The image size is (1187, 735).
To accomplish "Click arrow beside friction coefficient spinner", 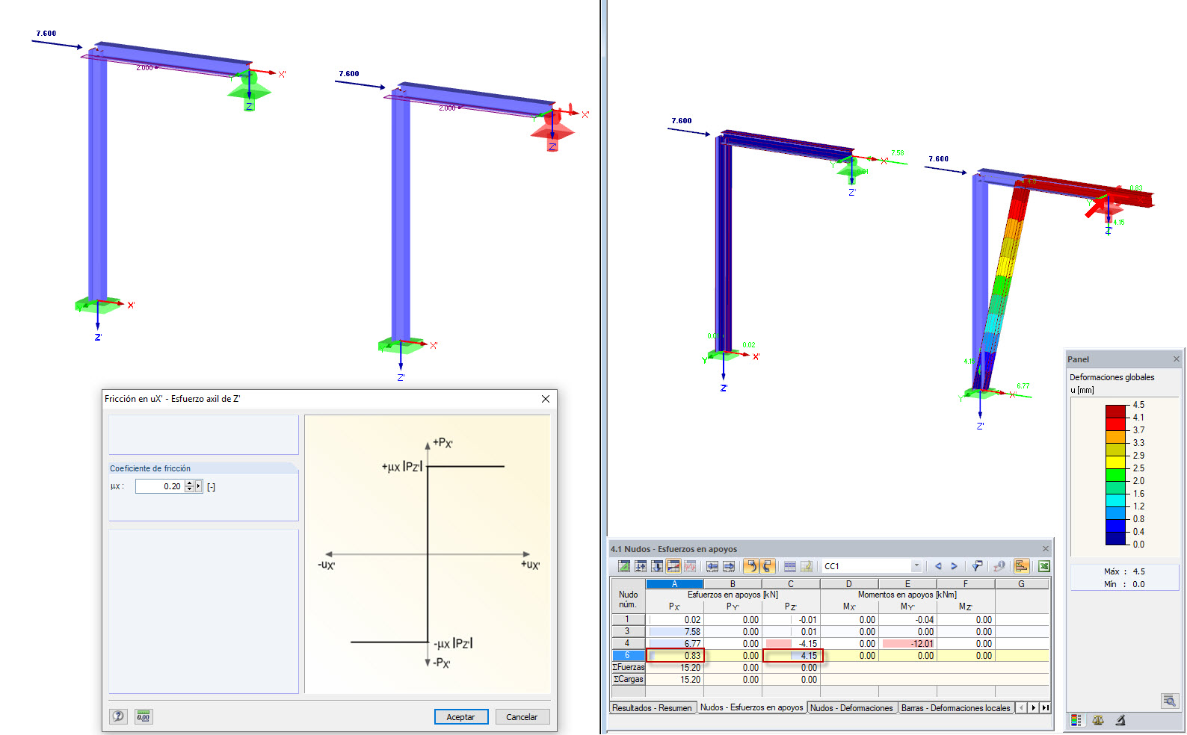I will click(198, 486).
